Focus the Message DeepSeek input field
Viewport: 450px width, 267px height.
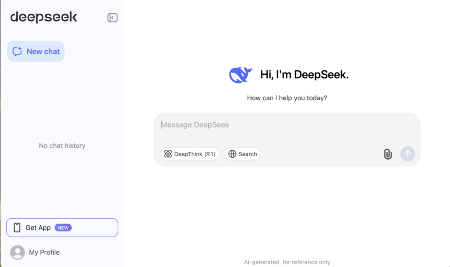click(x=287, y=128)
